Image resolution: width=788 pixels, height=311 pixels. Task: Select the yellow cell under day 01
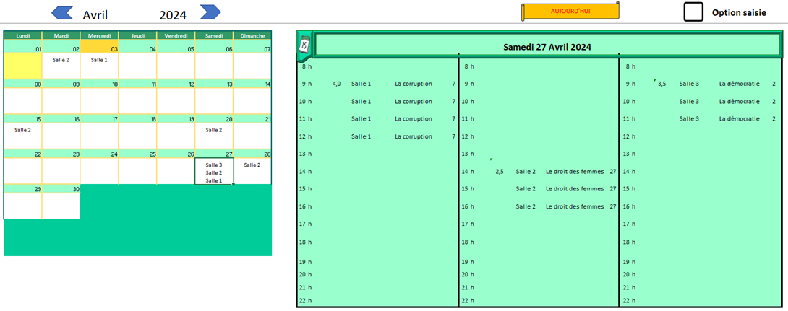click(x=22, y=66)
